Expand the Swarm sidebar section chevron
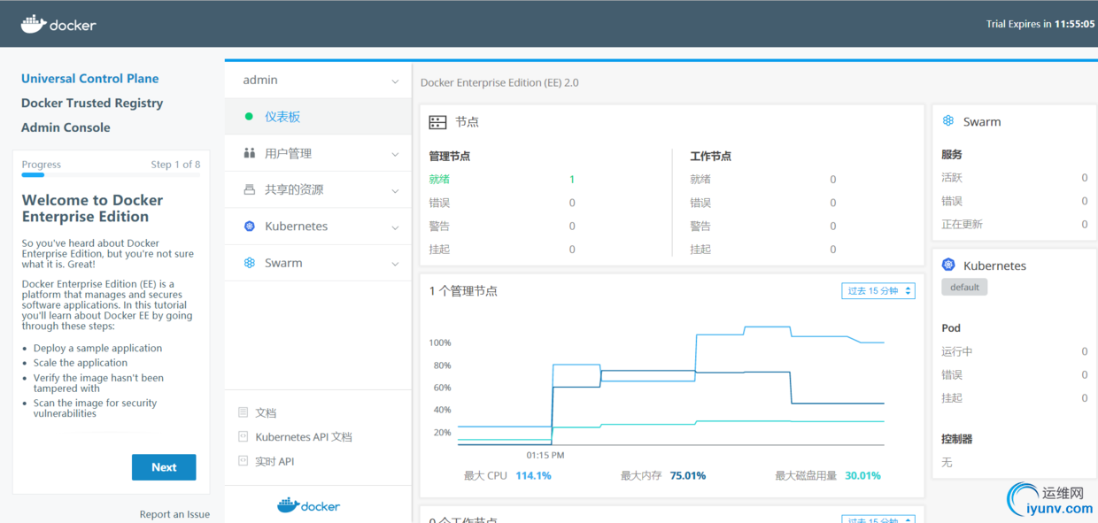This screenshot has width=1098, height=523. [395, 264]
